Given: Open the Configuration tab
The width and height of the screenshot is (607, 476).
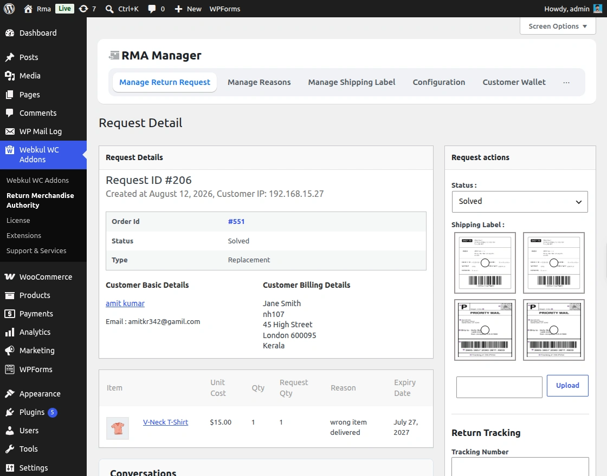Looking at the screenshot, I should click(438, 82).
